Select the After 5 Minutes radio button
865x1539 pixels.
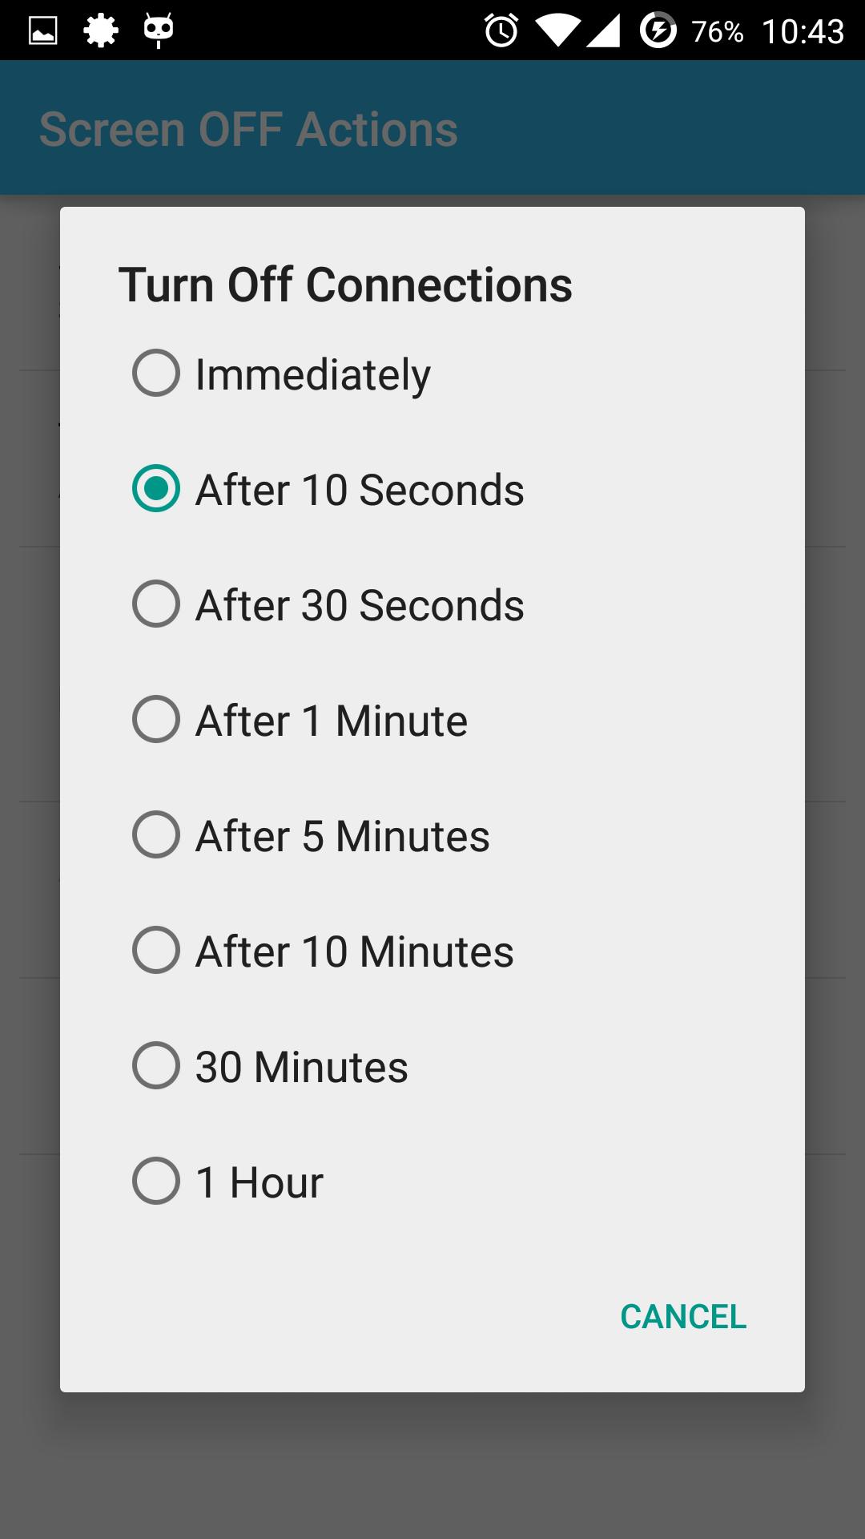[x=156, y=835]
